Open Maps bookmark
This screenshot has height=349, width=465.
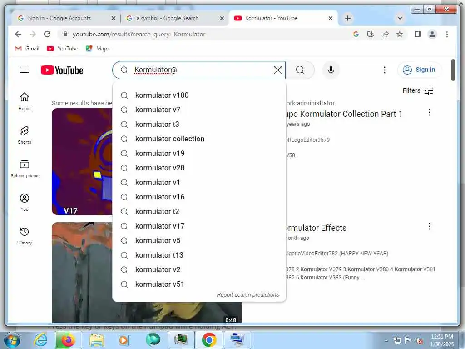98,48
